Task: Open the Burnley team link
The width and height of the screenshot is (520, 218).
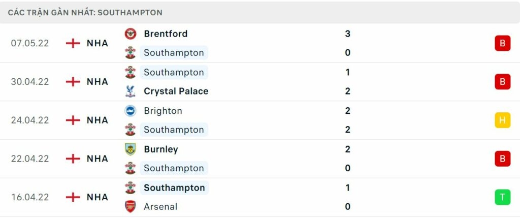Action: pyautogui.click(x=160, y=149)
